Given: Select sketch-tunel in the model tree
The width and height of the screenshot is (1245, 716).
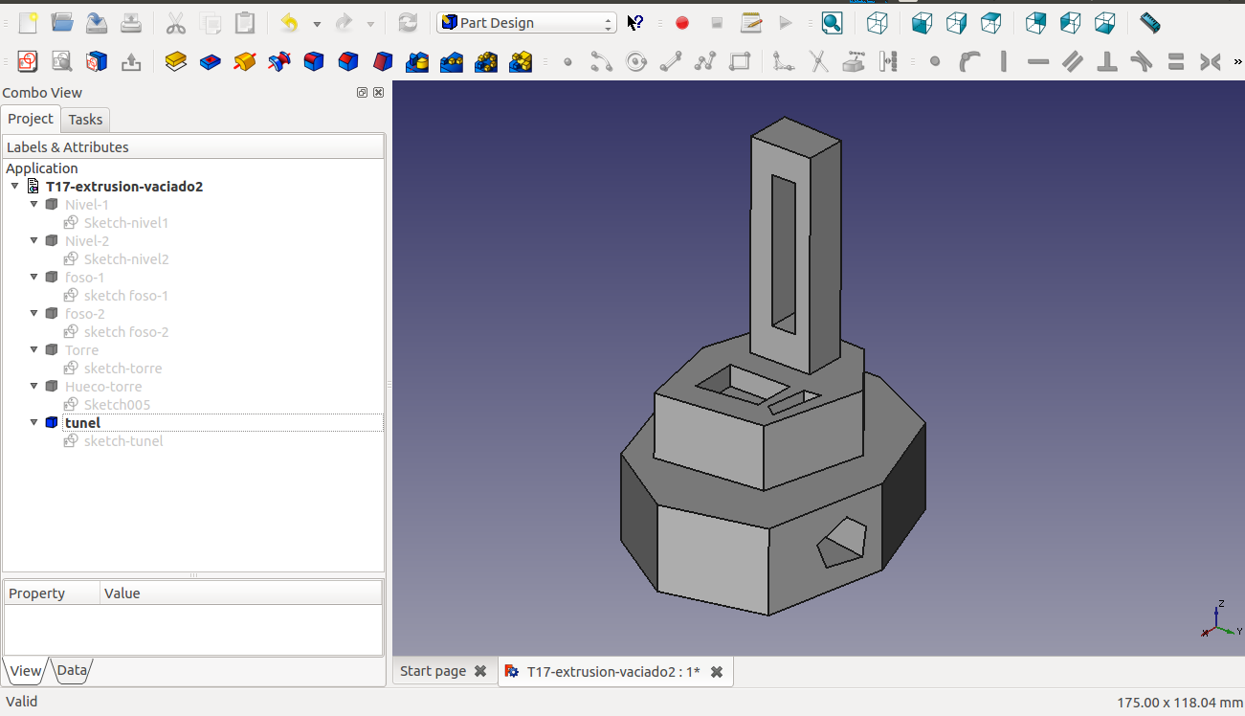Looking at the screenshot, I should point(123,441).
